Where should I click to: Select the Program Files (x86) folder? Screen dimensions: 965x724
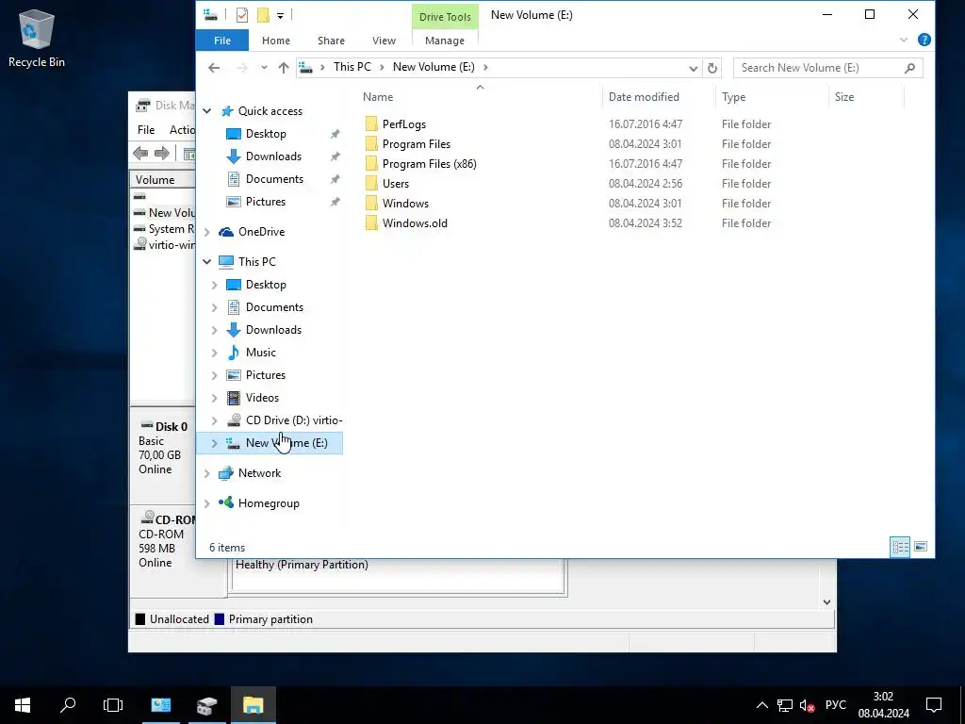429,164
